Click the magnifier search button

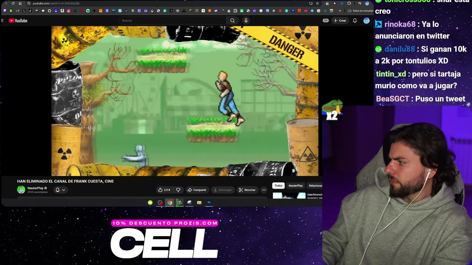(232, 21)
